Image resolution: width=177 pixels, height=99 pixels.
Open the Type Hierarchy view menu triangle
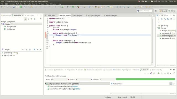pos(41,19)
